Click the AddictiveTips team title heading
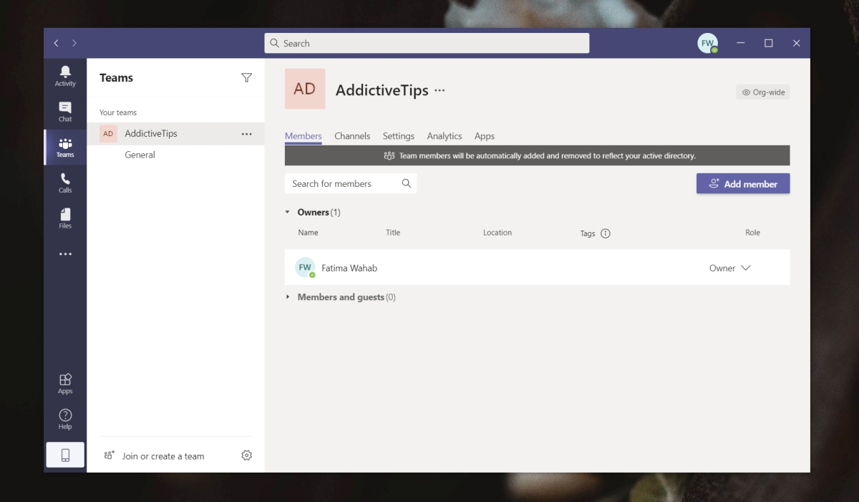 pos(382,90)
